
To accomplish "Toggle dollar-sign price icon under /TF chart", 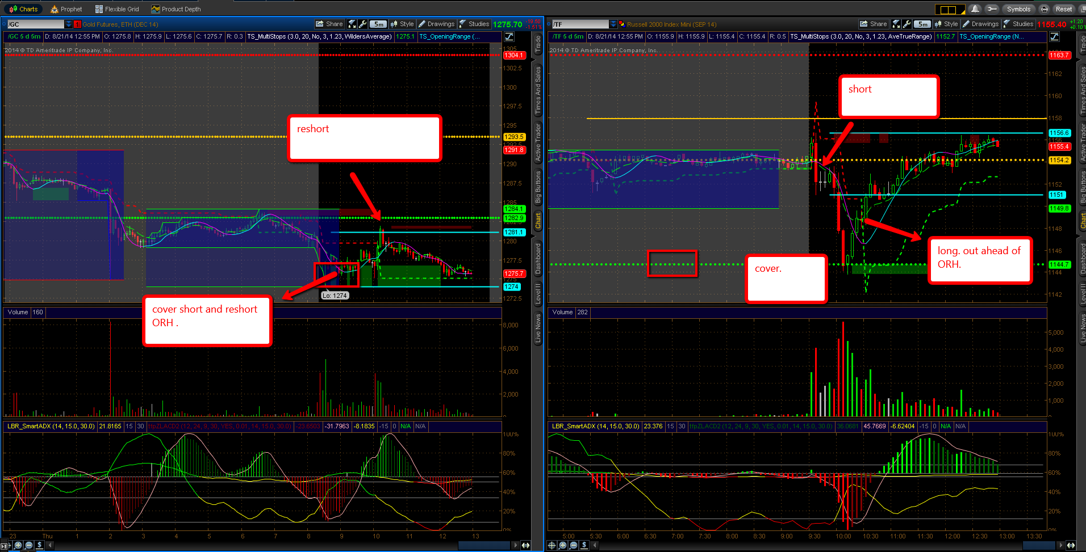I will [584, 545].
